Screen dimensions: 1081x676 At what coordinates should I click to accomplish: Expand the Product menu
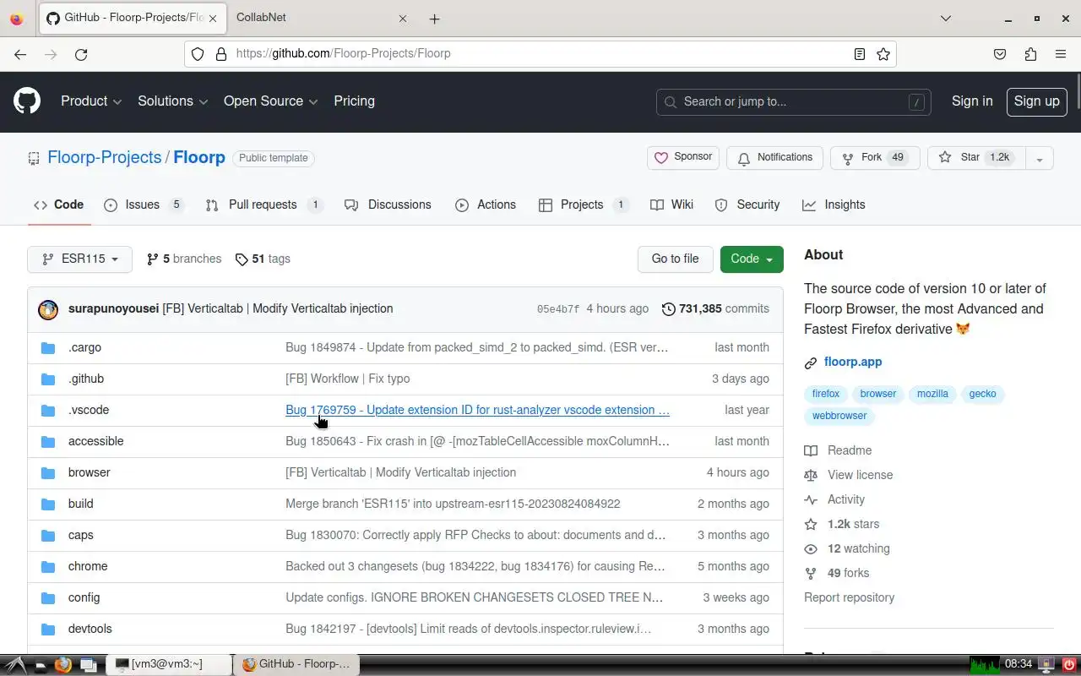coord(91,101)
